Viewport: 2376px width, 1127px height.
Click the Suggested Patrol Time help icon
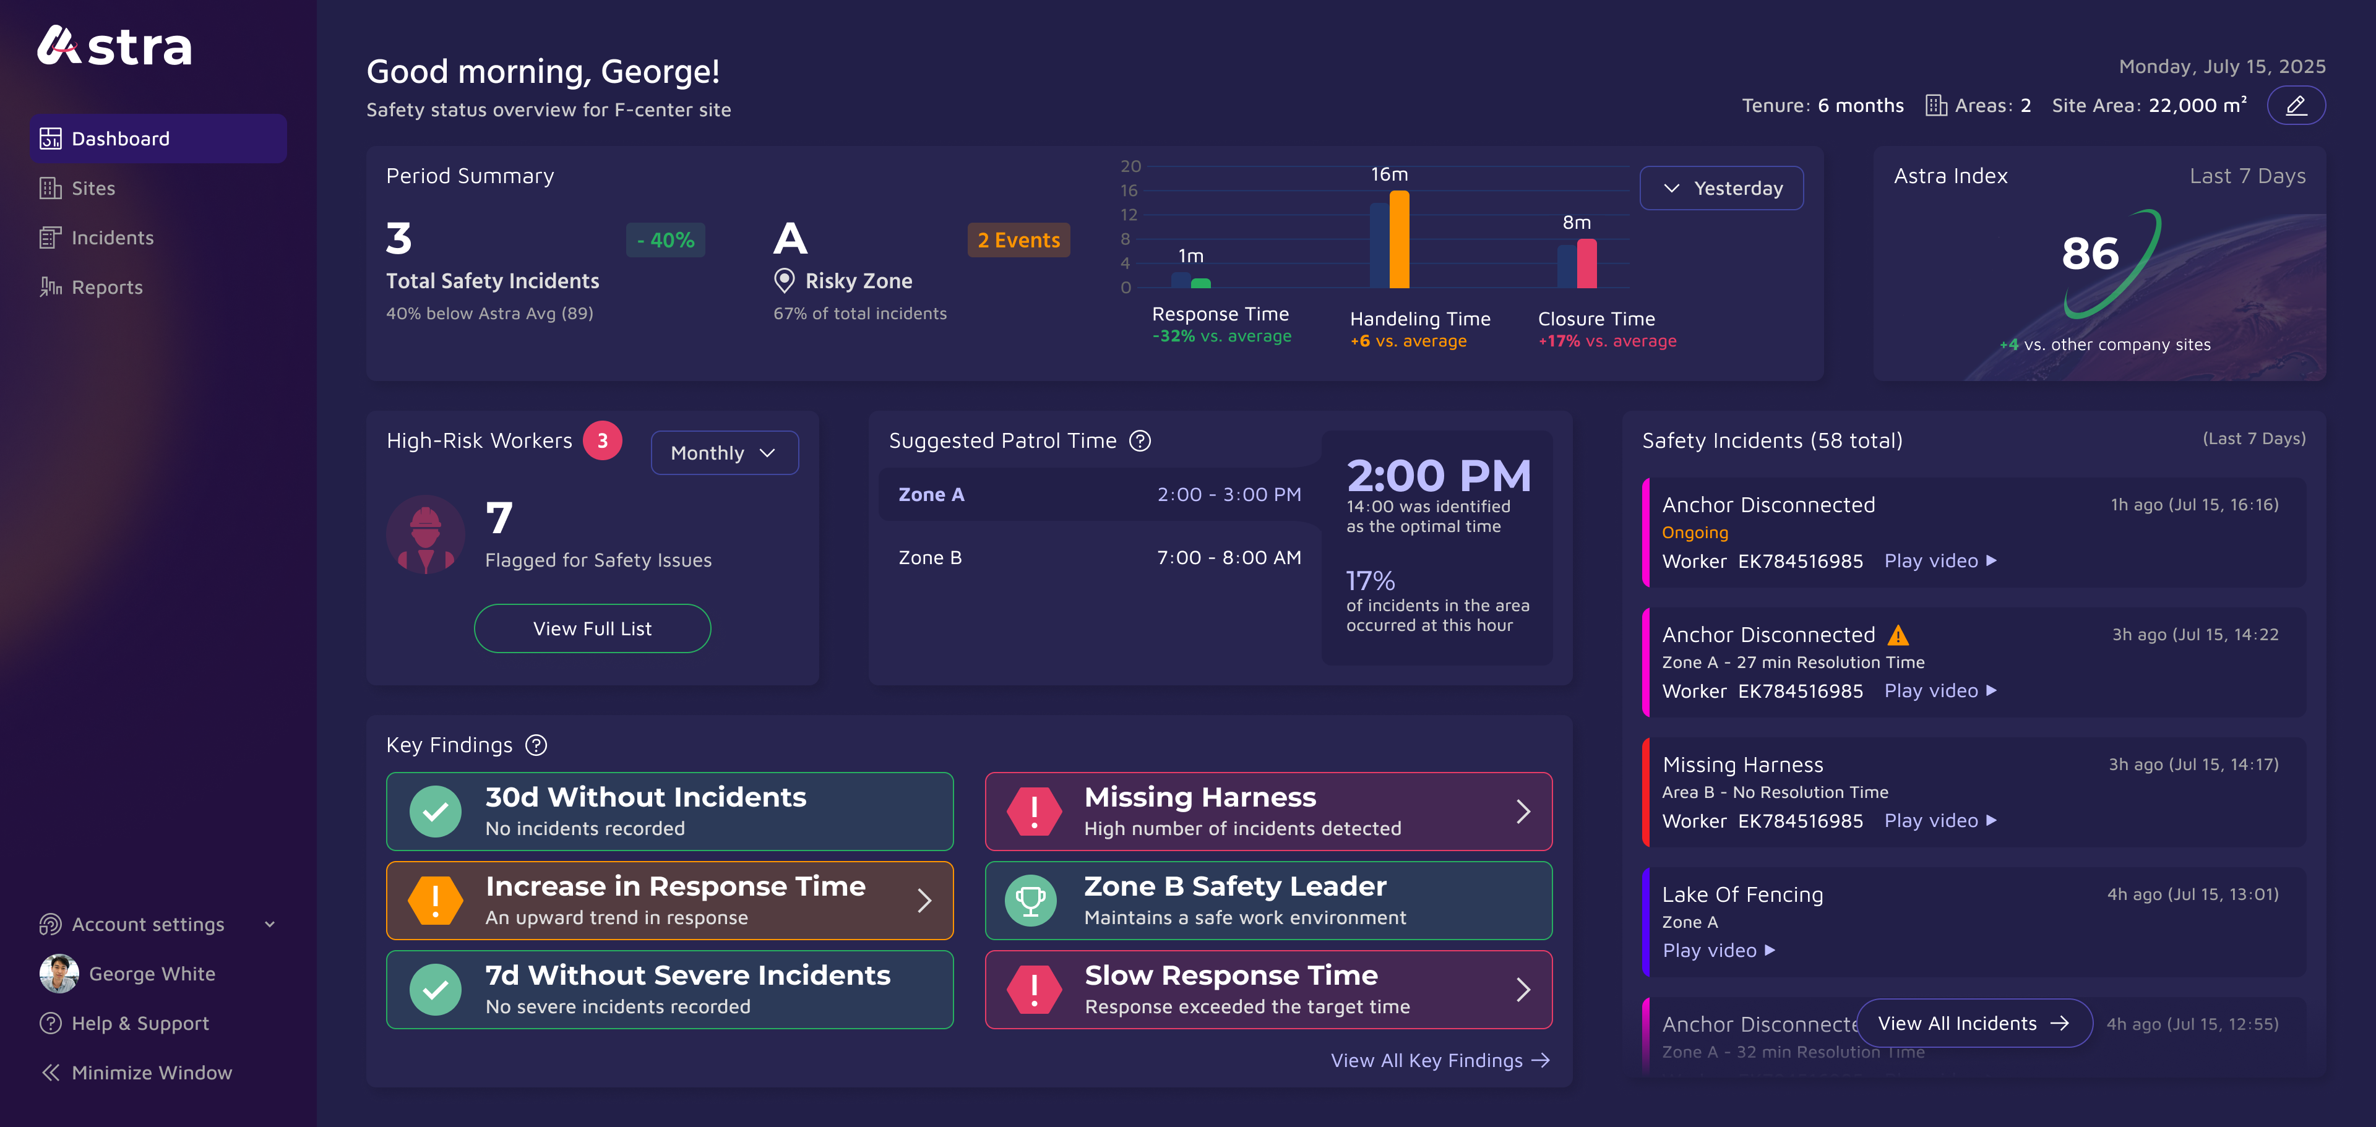pos(1140,441)
